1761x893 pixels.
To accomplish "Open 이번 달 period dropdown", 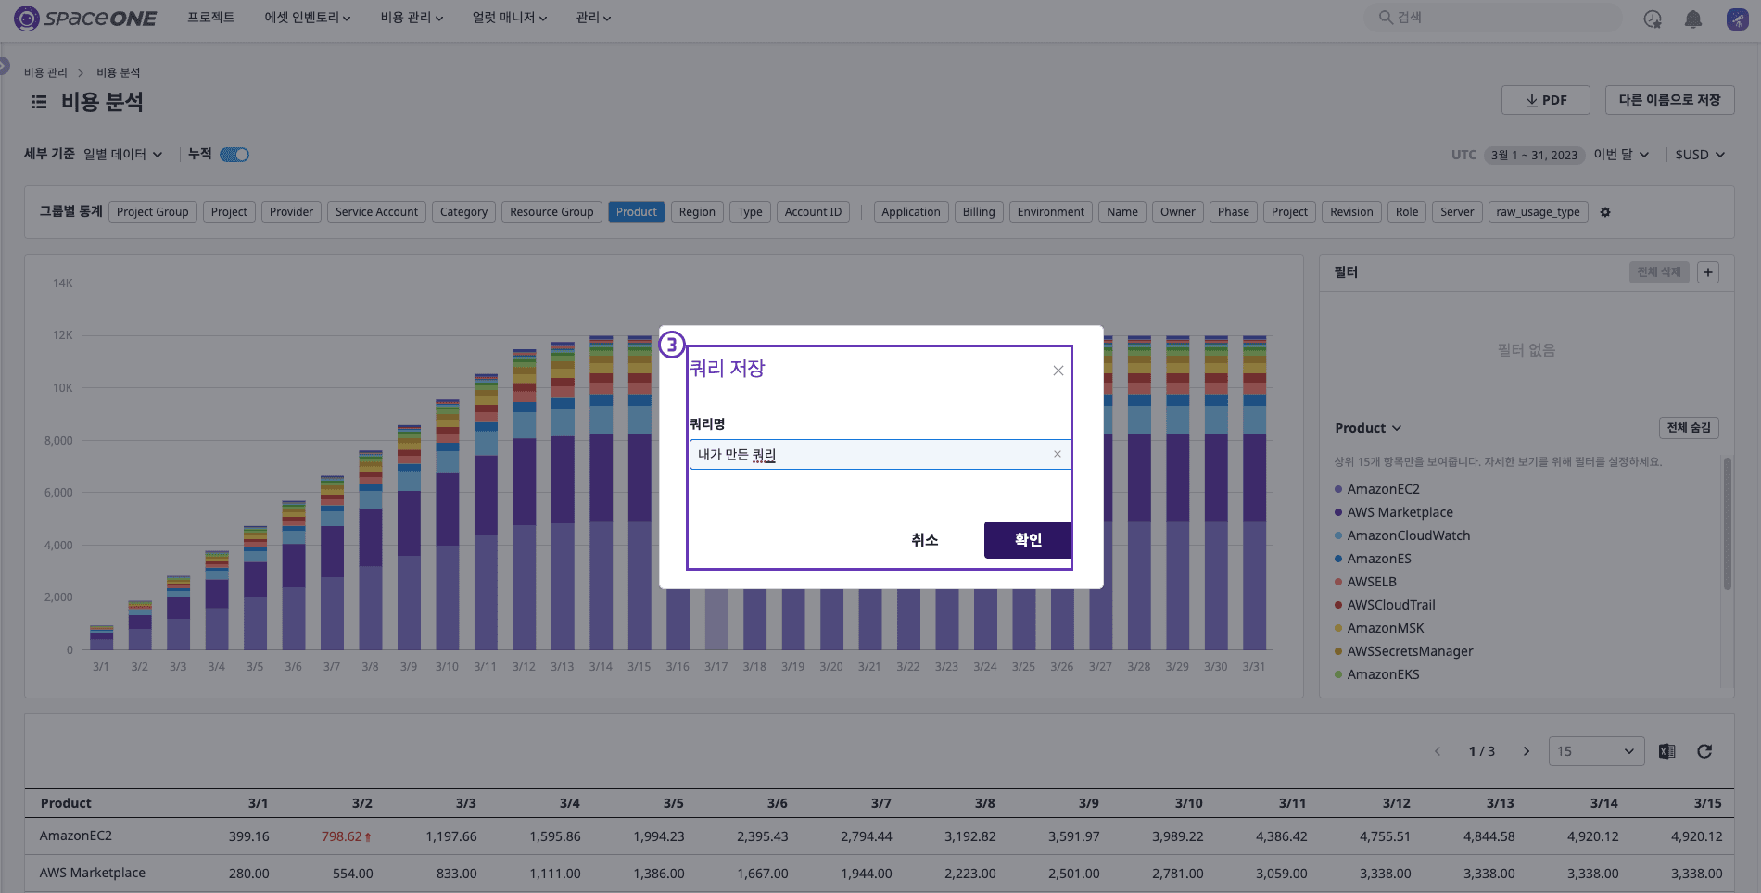I will tap(1621, 155).
